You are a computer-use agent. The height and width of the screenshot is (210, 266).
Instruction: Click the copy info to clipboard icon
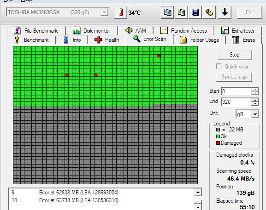click(167, 12)
